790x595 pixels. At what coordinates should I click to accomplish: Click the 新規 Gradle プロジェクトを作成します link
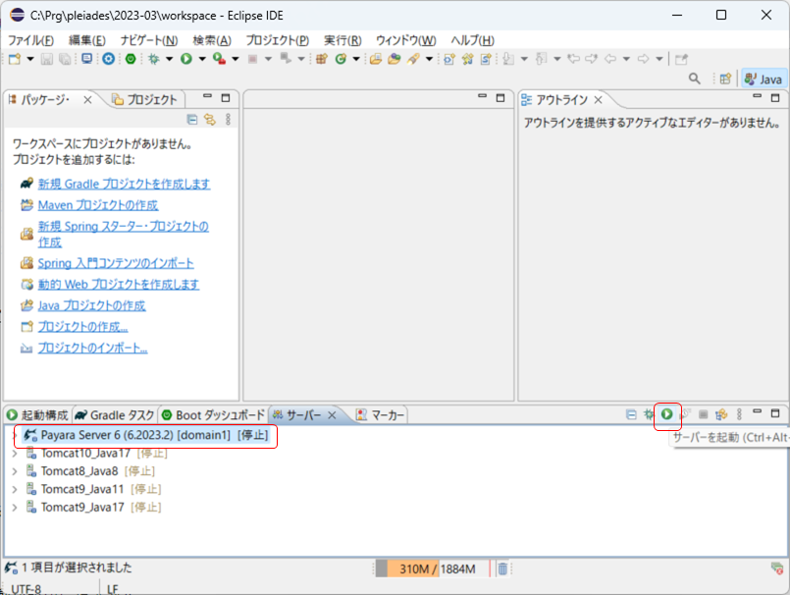click(124, 184)
